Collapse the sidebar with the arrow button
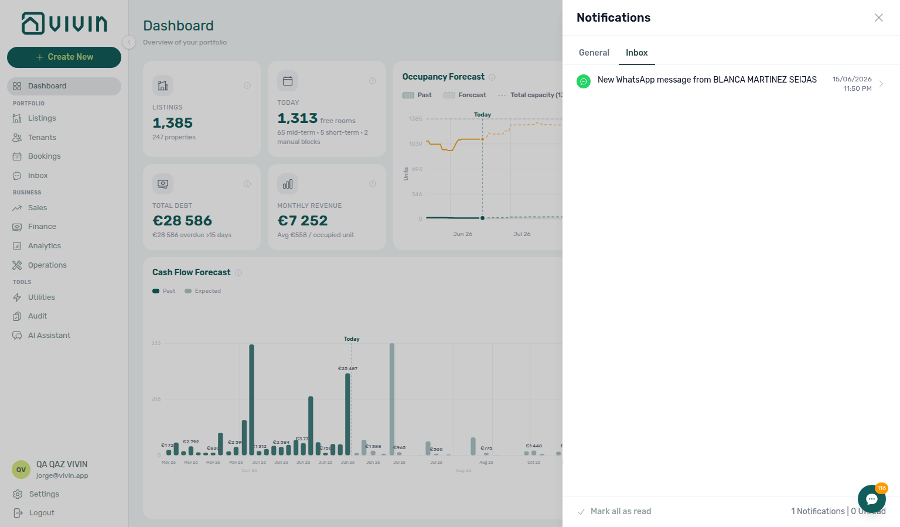Viewport: 900px width, 527px height. click(129, 42)
